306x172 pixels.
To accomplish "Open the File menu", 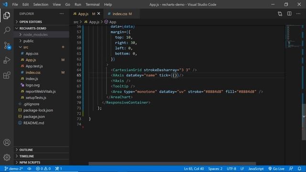I will 15,4.
